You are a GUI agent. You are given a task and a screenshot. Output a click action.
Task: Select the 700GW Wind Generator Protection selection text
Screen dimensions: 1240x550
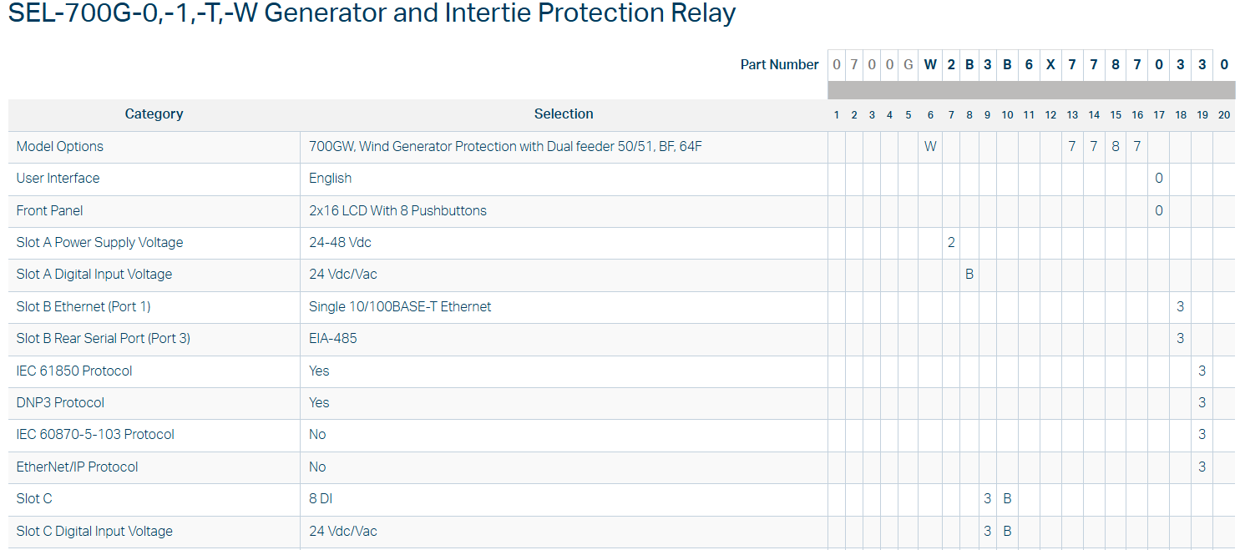tap(505, 147)
